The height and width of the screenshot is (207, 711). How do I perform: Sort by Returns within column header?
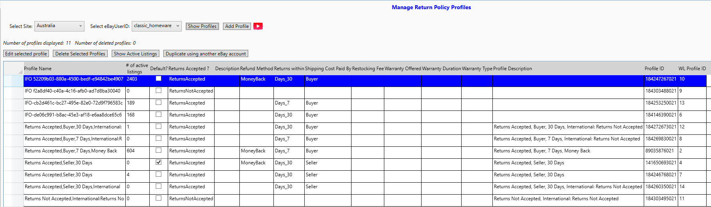(x=289, y=69)
